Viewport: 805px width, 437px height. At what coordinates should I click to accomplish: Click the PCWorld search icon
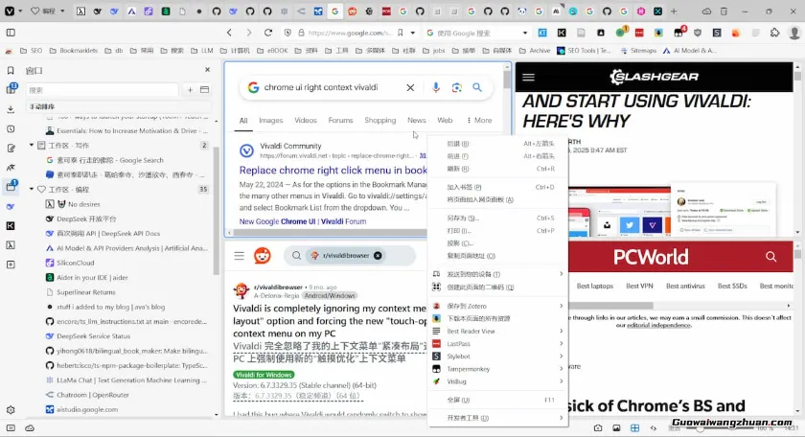point(770,256)
